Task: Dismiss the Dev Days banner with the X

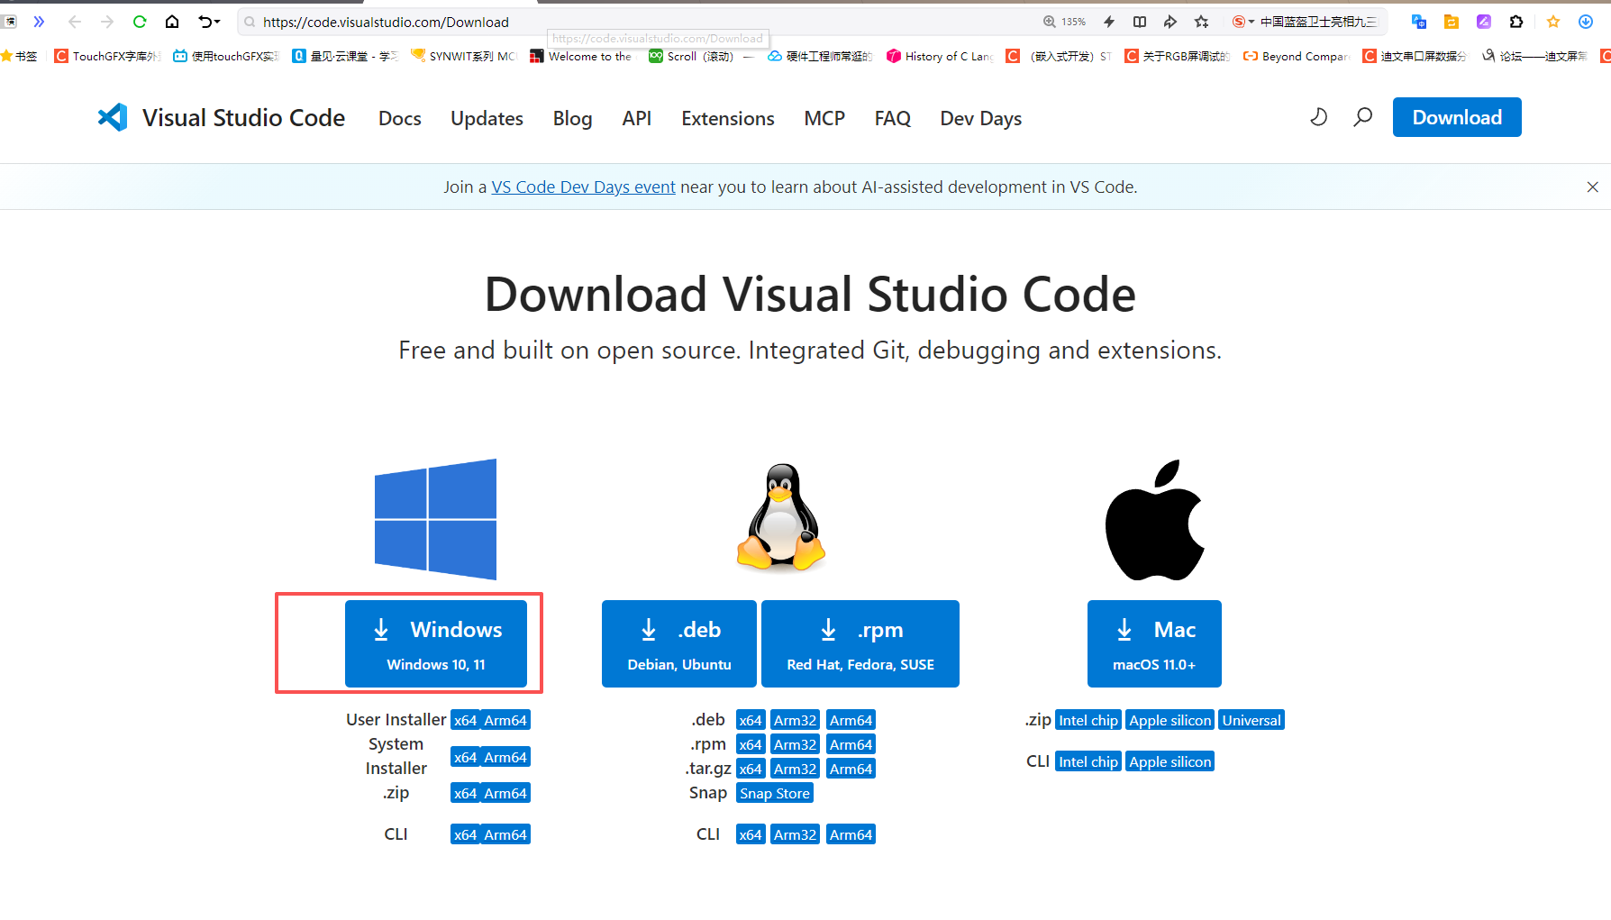Action: [1593, 187]
